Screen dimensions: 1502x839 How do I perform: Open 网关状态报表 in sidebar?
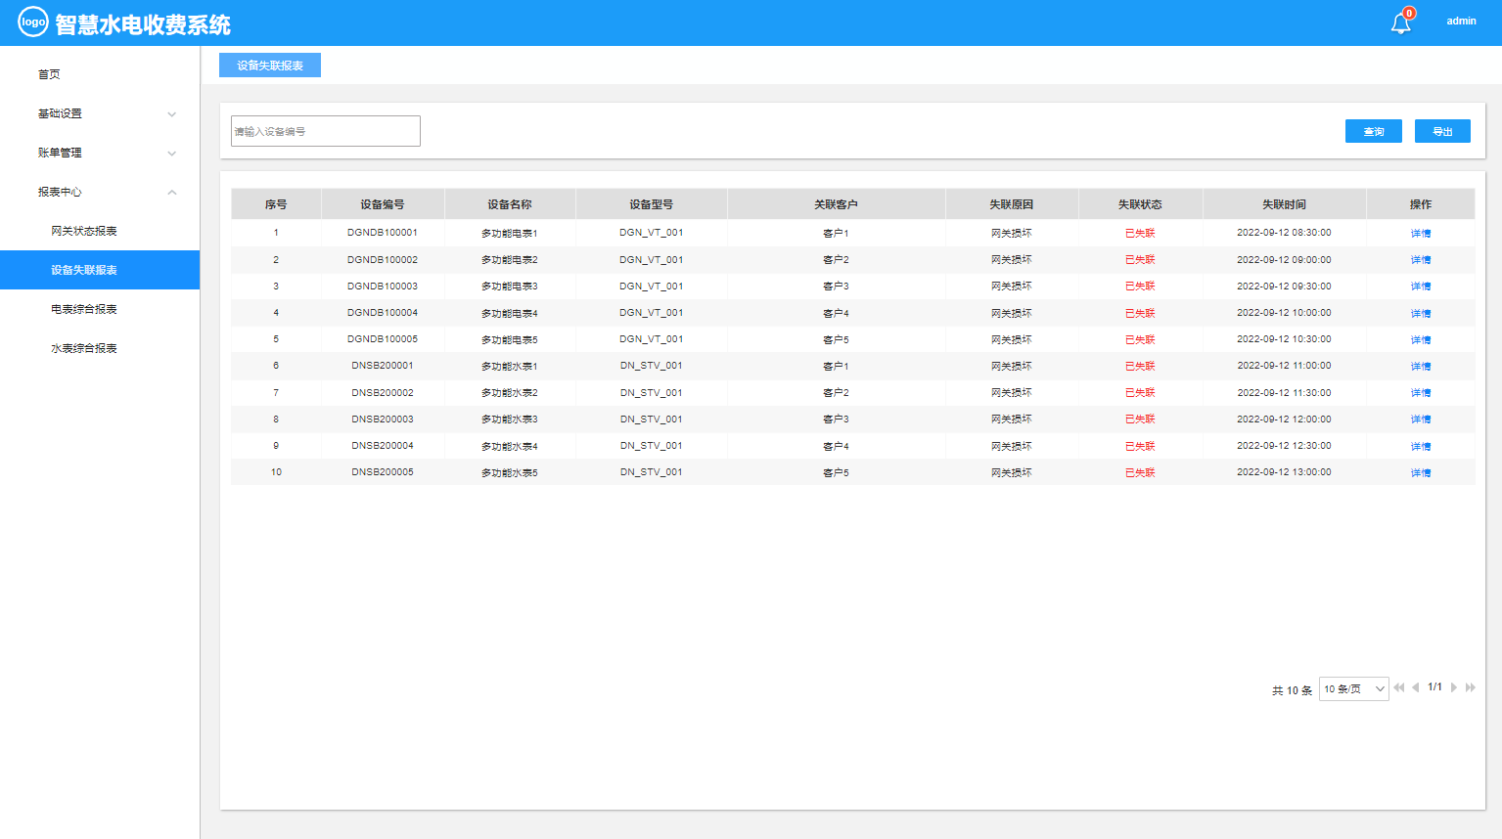coord(84,231)
